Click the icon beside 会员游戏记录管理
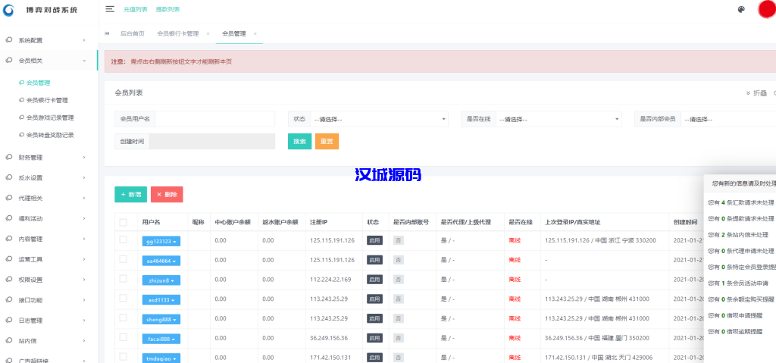776x363 pixels. click(x=21, y=117)
